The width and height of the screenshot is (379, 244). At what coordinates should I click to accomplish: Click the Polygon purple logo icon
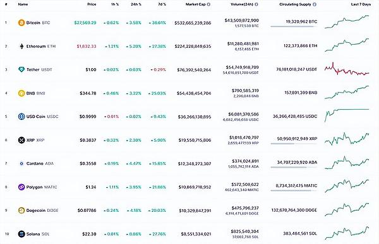point(21,187)
